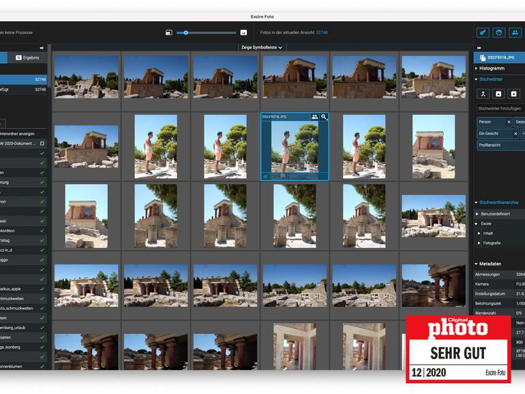
Task: Click the left panel vertical scrollbar
Action: click(x=50, y=67)
